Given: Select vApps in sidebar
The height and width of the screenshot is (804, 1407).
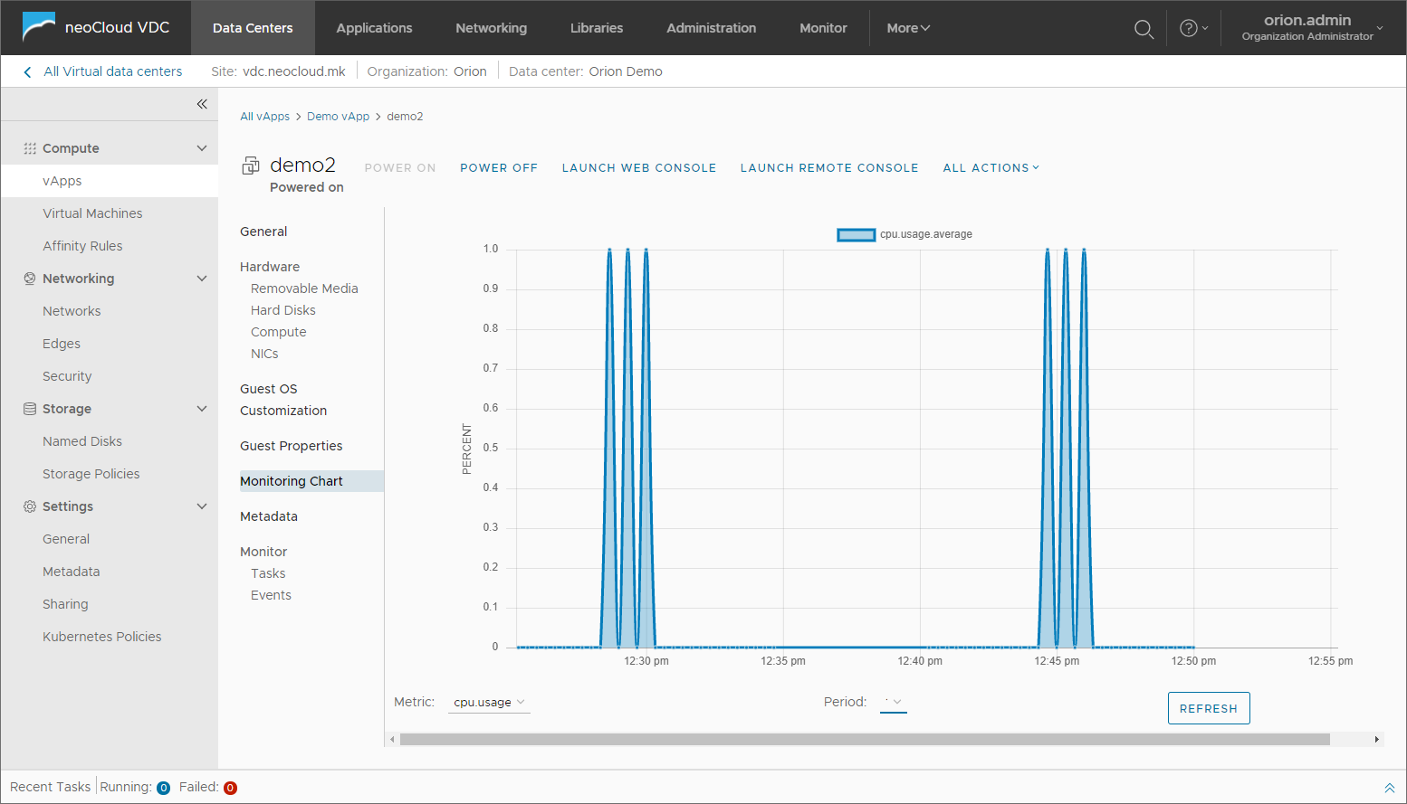Looking at the screenshot, I should point(110,181).
